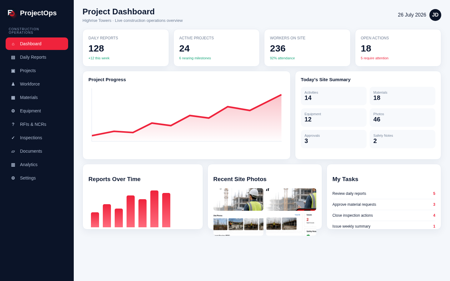Click the Daily Reports sidebar icon
The width and height of the screenshot is (450, 281).
(13, 57)
